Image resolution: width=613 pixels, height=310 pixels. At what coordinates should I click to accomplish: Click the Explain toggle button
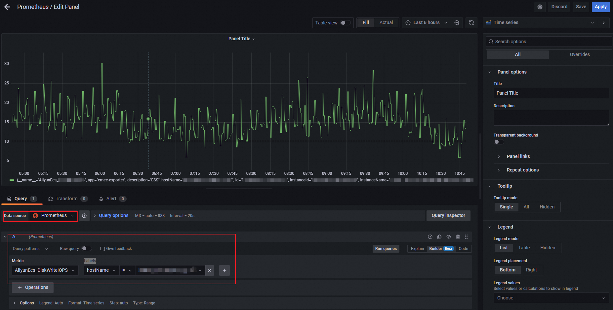417,249
